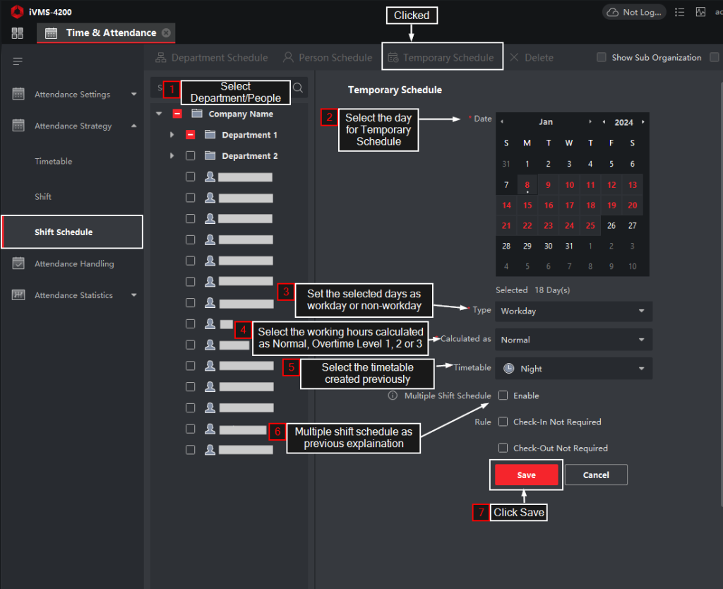723x589 pixels.
Task: Collapse the Company Name tree node
Action: tap(159, 114)
